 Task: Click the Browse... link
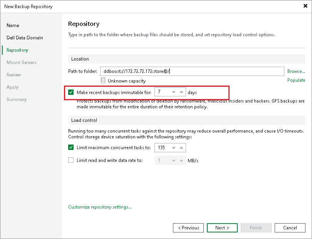(x=296, y=71)
